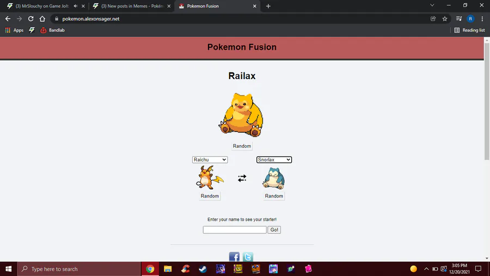
Task: Go to the browser home page
Action: (x=42, y=19)
